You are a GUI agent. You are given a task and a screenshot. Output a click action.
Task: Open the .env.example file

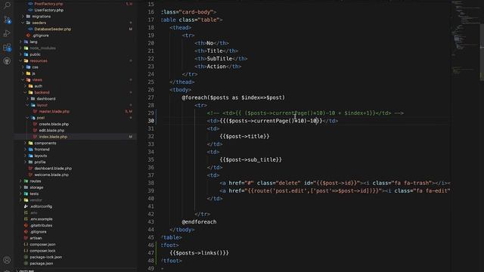(x=41, y=219)
